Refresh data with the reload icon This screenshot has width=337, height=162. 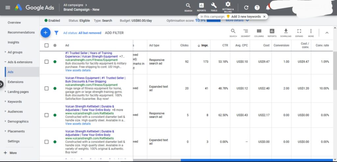pos(246,8)
